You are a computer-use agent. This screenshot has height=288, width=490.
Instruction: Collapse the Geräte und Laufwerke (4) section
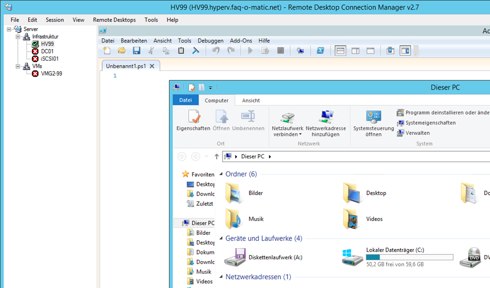(x=221, y=238)
